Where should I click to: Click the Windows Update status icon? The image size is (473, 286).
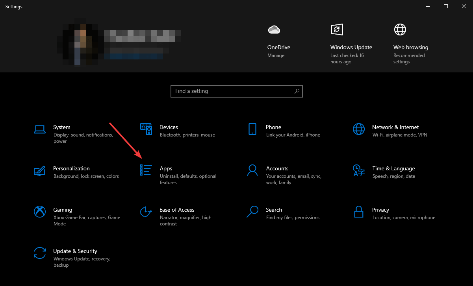pos(337,30)
